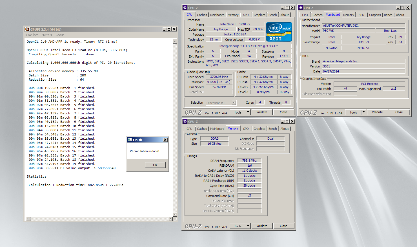
Task: Open the Calculate menu in GPUPI
Action: [x=32, y=35]
